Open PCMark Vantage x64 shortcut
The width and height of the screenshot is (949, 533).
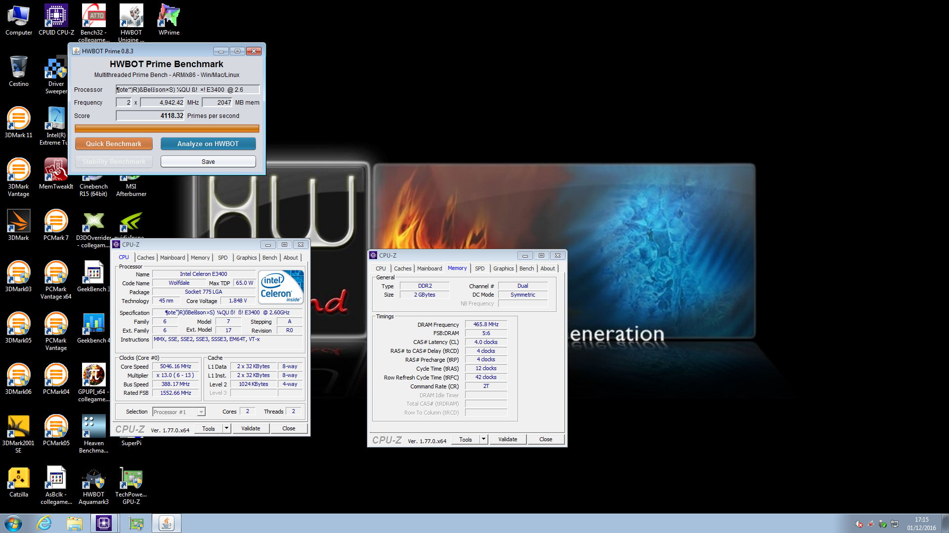pyautogui.click(x=56, y=279)
